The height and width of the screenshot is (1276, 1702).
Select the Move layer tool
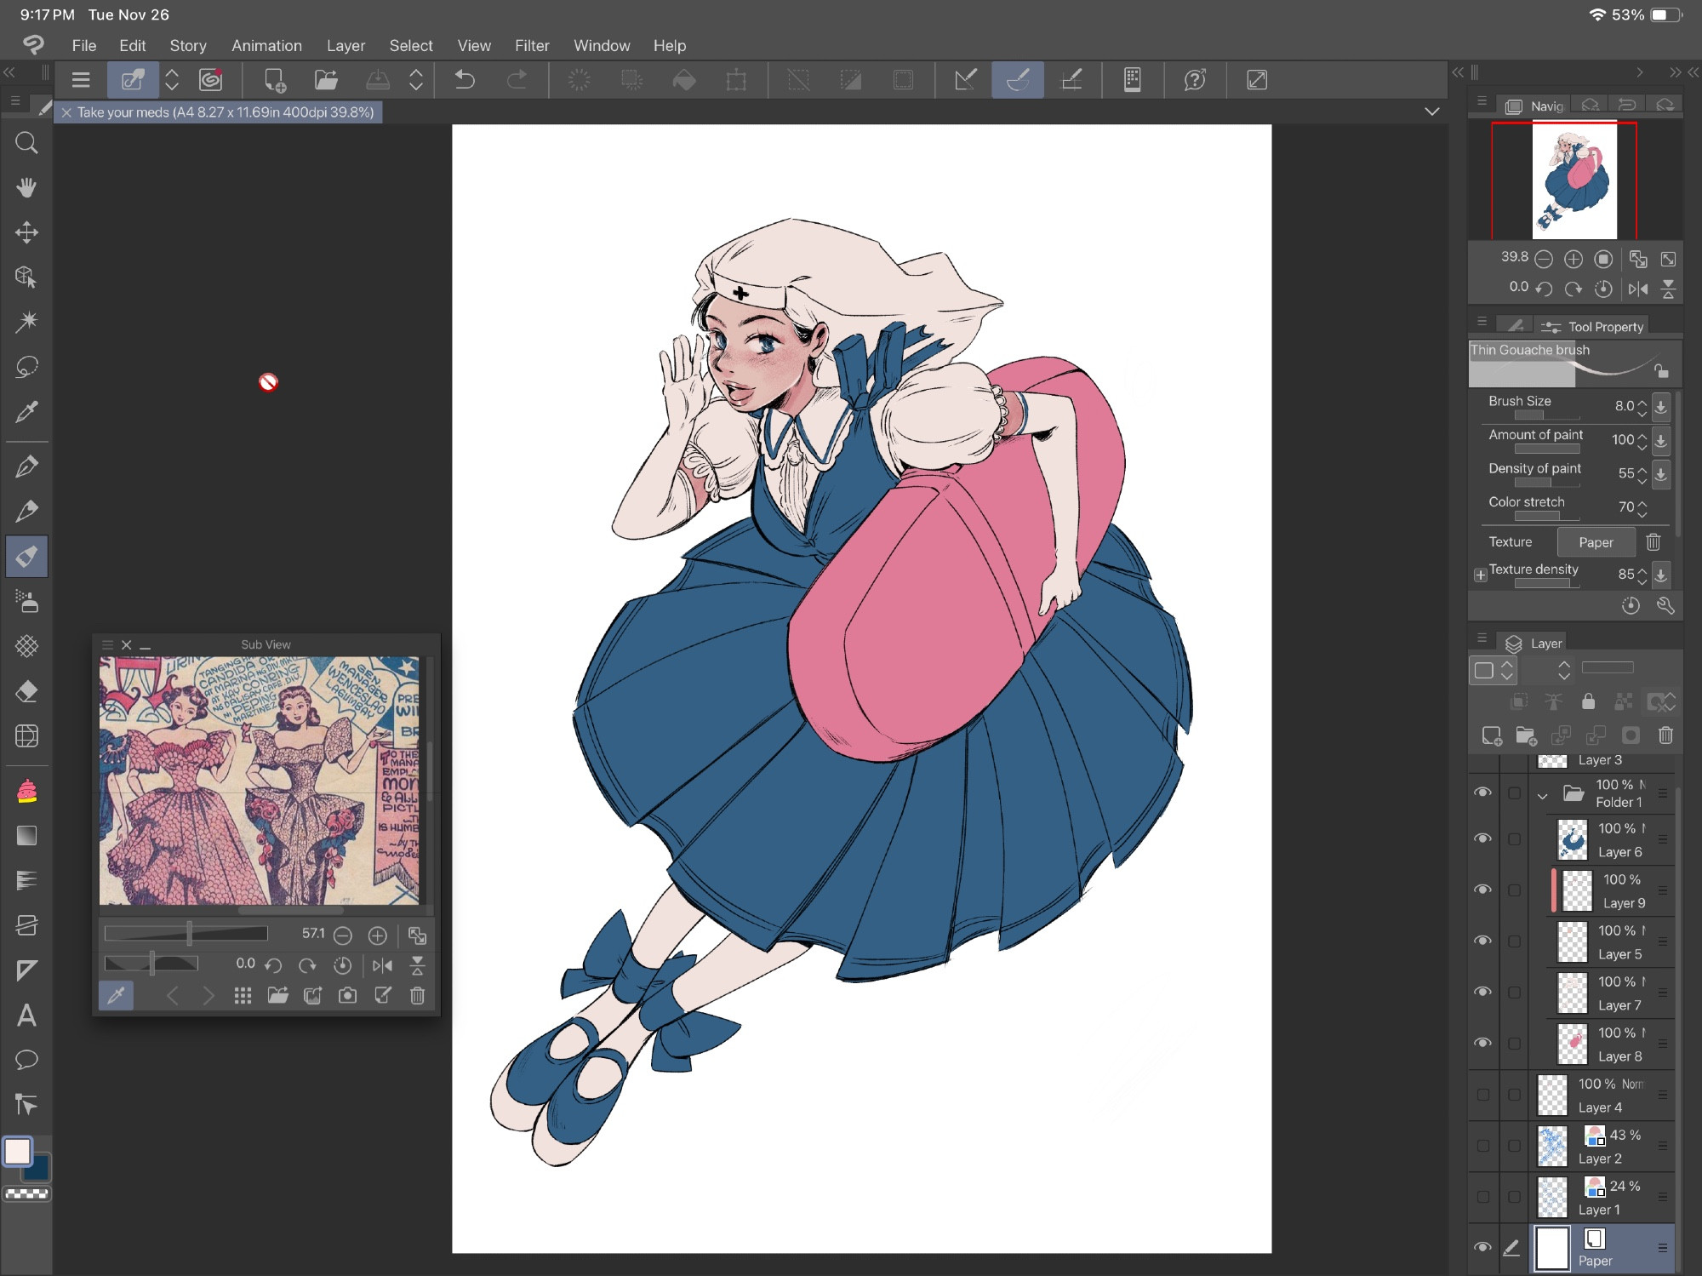pos(26,232)
